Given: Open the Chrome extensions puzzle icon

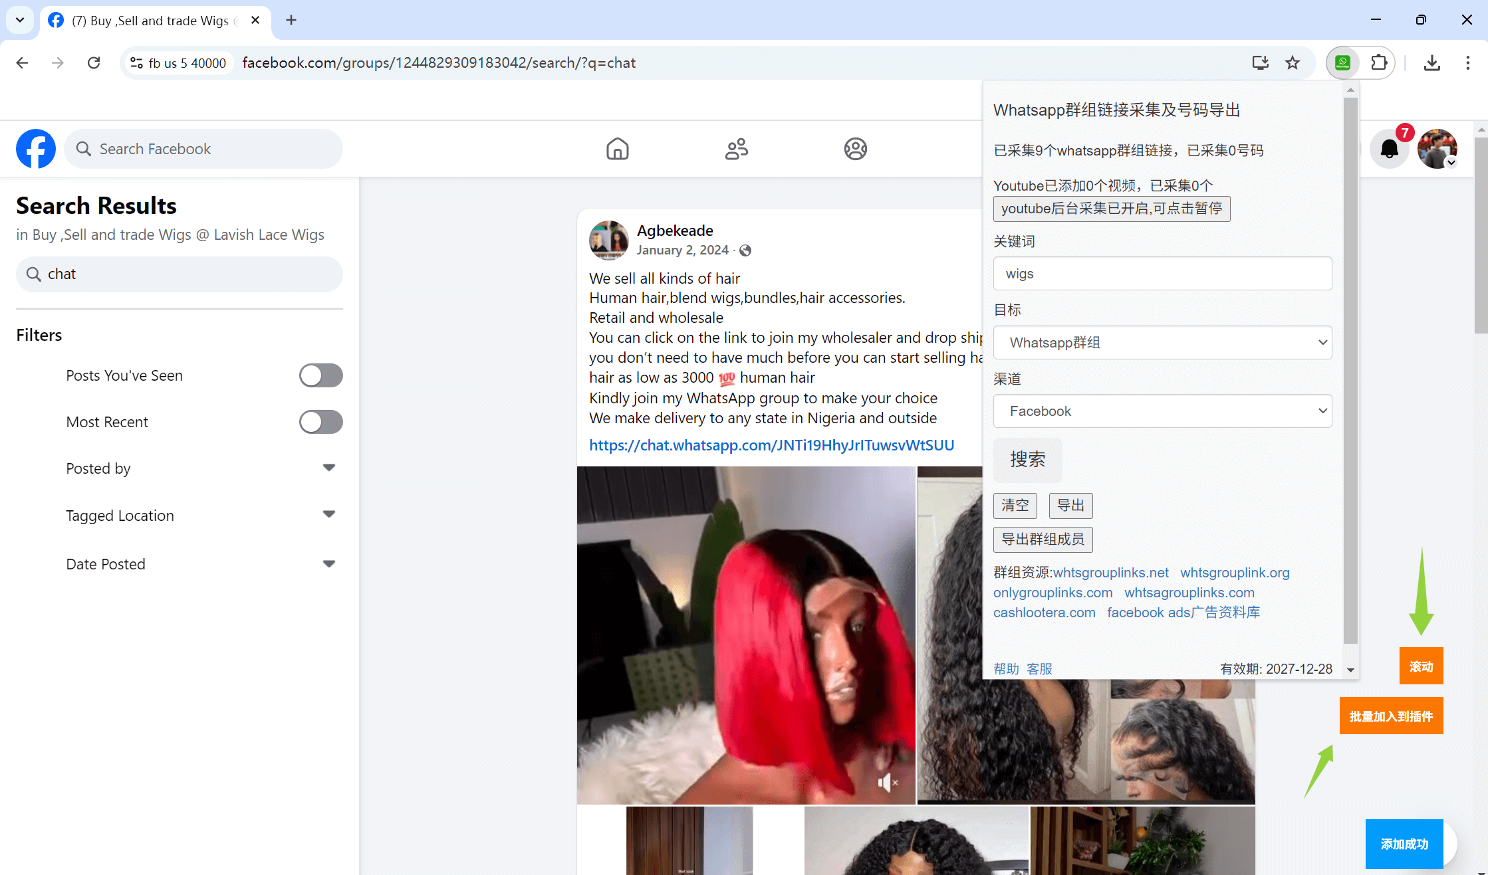Looking at the screenshot, I should [1379, 62].
